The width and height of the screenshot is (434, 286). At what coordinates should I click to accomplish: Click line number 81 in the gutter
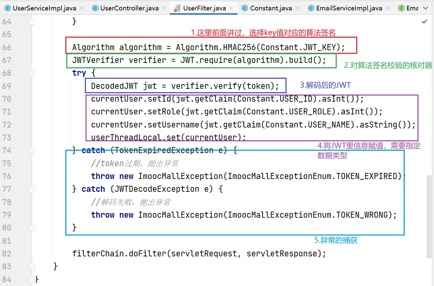coord(7,241)
